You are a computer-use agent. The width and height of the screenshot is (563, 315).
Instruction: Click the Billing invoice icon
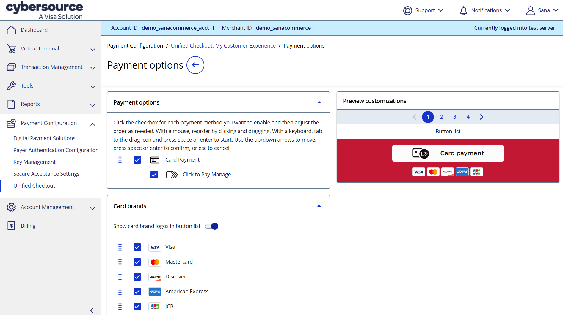(x=11, y=226)
